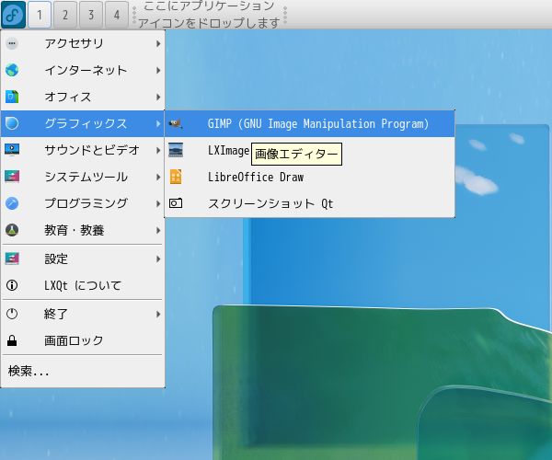Launch LibreOffice Draw
This screenshot has height=460, width=552.
tap(310, 177)
